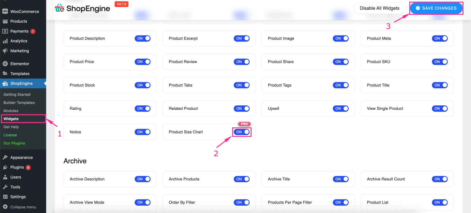
Task: Open Payments from the admin sidebar icon
Action: click(6, 31)
